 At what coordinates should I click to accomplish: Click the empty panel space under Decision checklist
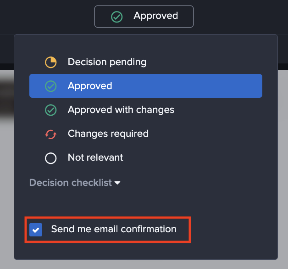click(146, 202)
